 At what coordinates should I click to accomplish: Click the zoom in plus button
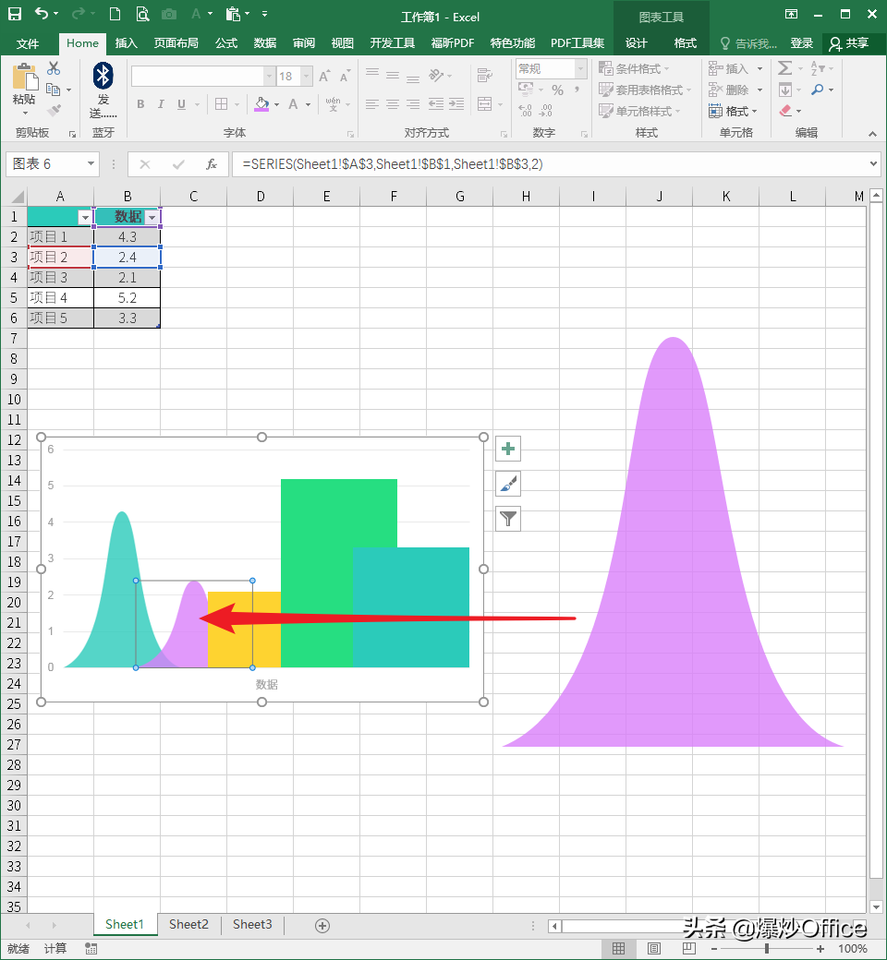coord(820,948)
